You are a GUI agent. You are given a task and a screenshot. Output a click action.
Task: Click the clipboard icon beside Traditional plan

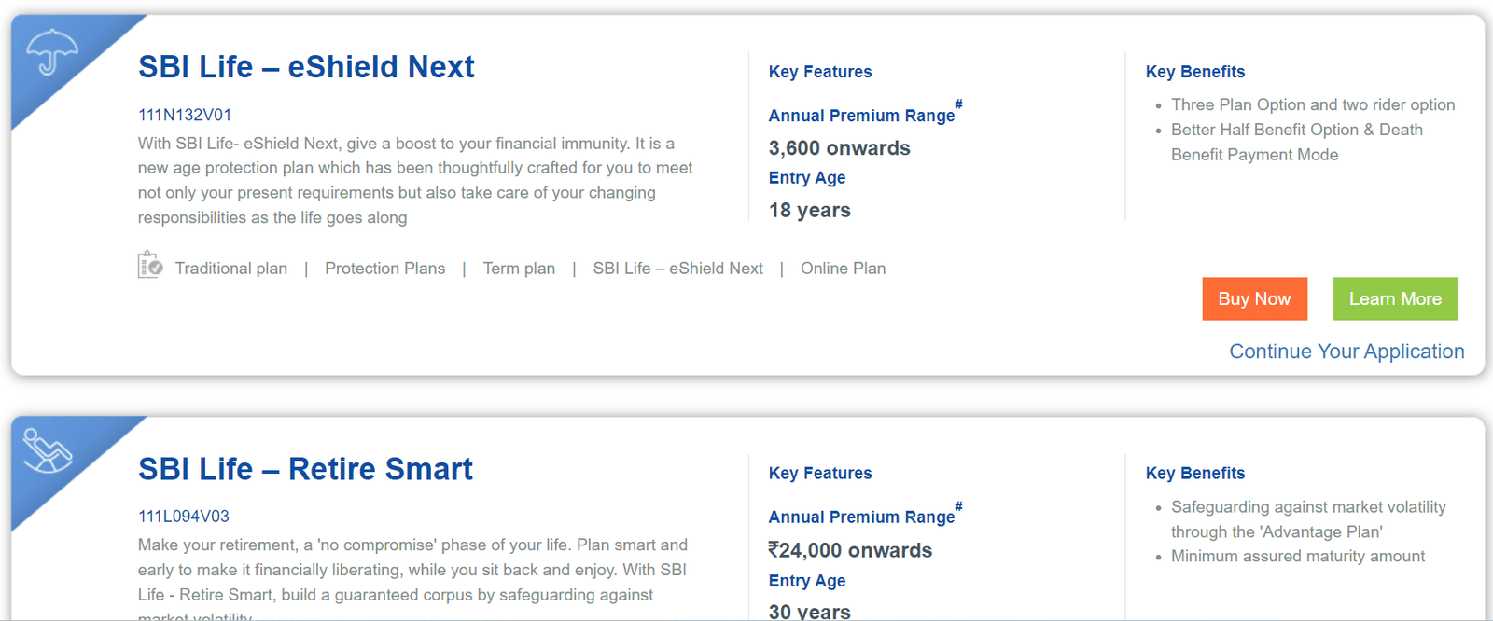click(x=150, y=266)
